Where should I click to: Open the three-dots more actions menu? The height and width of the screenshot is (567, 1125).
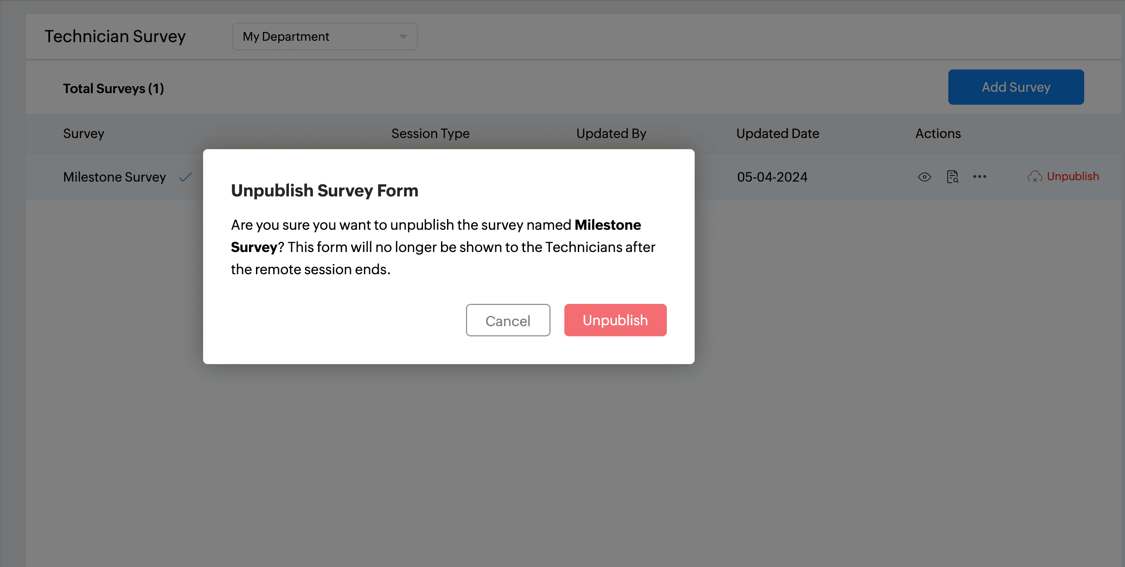pos(979,176)
